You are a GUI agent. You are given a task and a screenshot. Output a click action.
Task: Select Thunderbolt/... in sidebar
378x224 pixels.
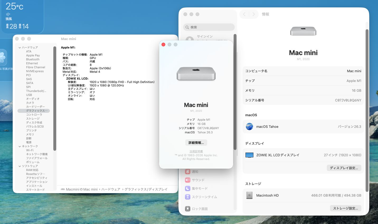pyautogui.click(x=36, y=91)
